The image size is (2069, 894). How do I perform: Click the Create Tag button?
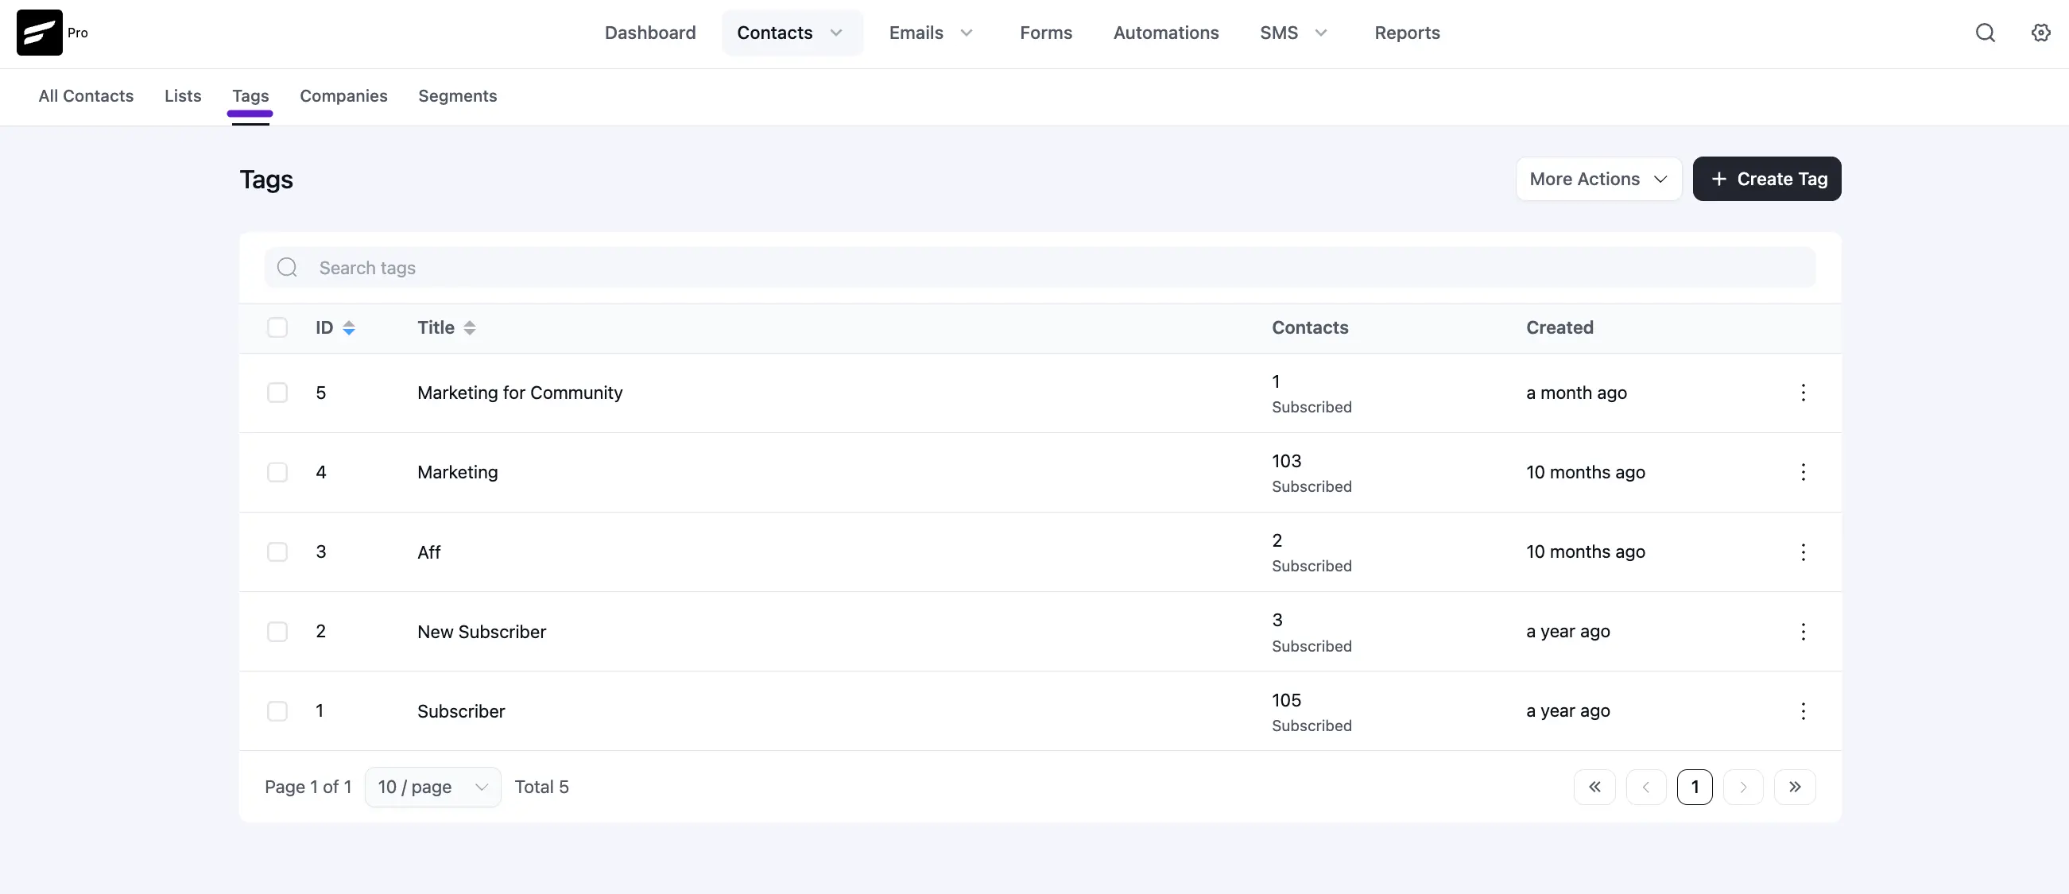[1766, 179]
